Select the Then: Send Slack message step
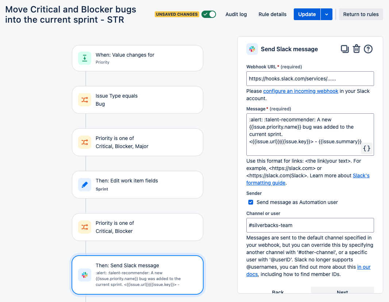The height and width of the screenshot is (302, 389). (x=138, y=275)
